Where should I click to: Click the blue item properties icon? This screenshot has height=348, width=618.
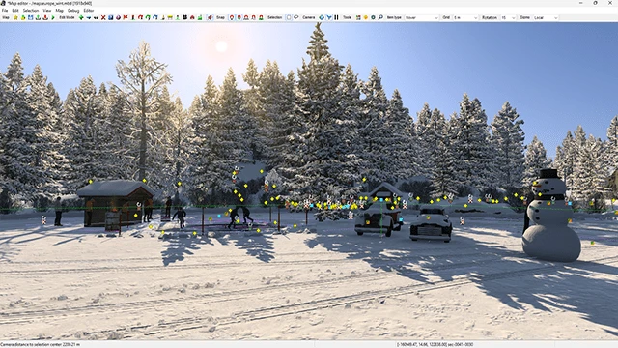coord(111,17)
